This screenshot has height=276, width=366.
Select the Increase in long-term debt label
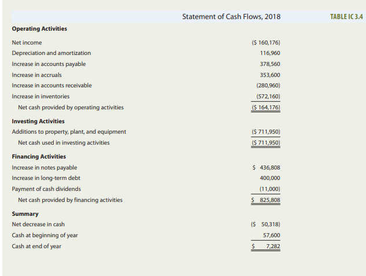click(x=46, y=178)
